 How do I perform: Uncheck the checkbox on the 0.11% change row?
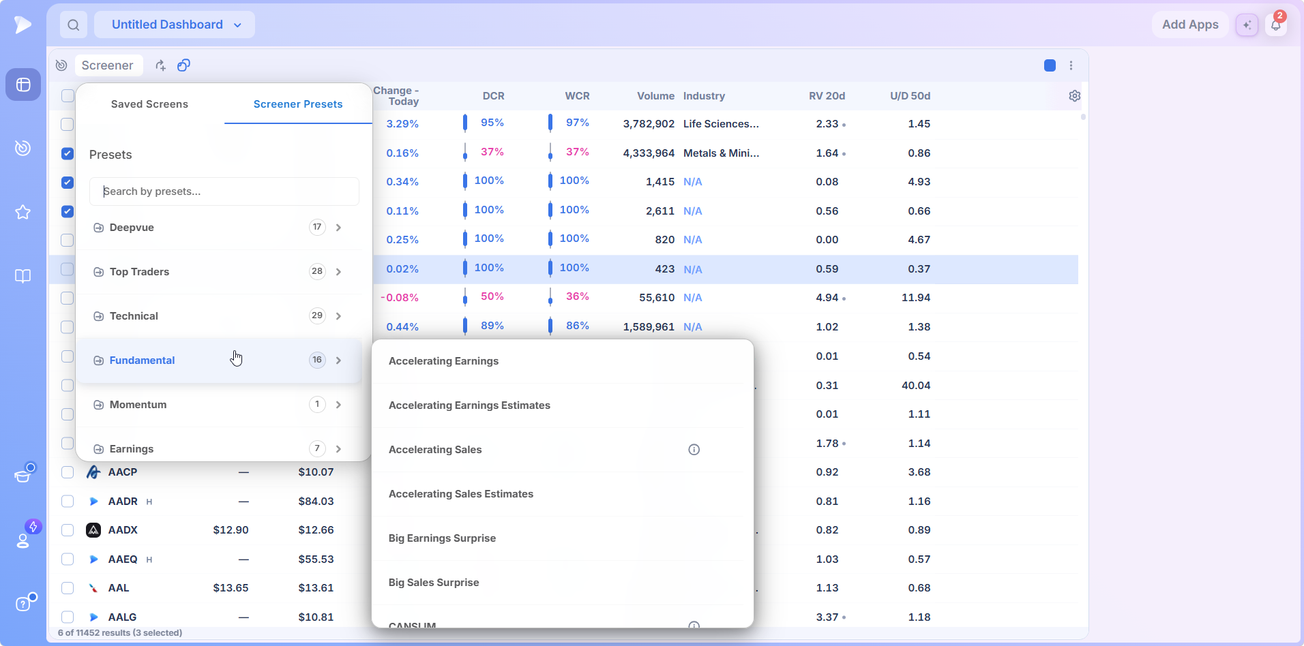coord(68,211)
